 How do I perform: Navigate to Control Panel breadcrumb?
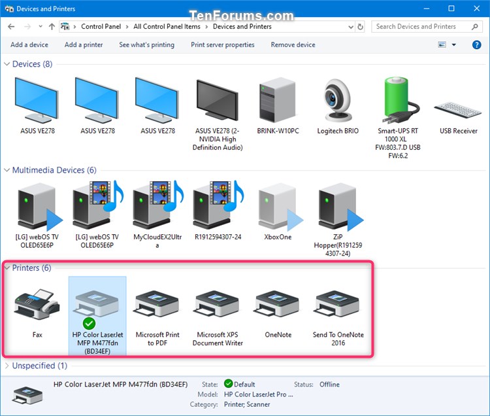tap(101, 27)
